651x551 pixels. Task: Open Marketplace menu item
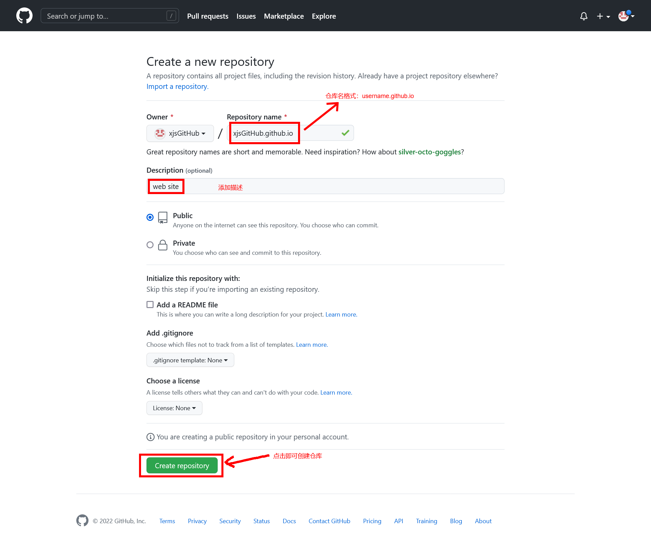(x=283, y=15)
